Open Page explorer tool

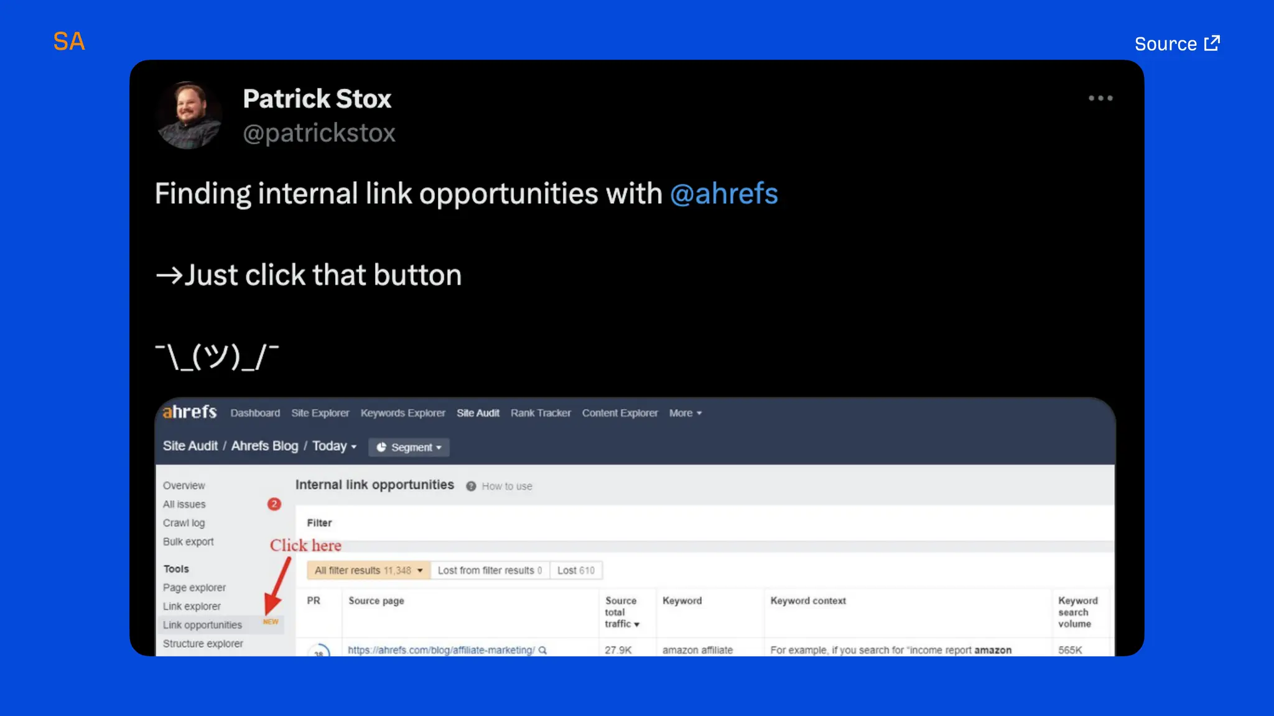[x=195, y=587]
